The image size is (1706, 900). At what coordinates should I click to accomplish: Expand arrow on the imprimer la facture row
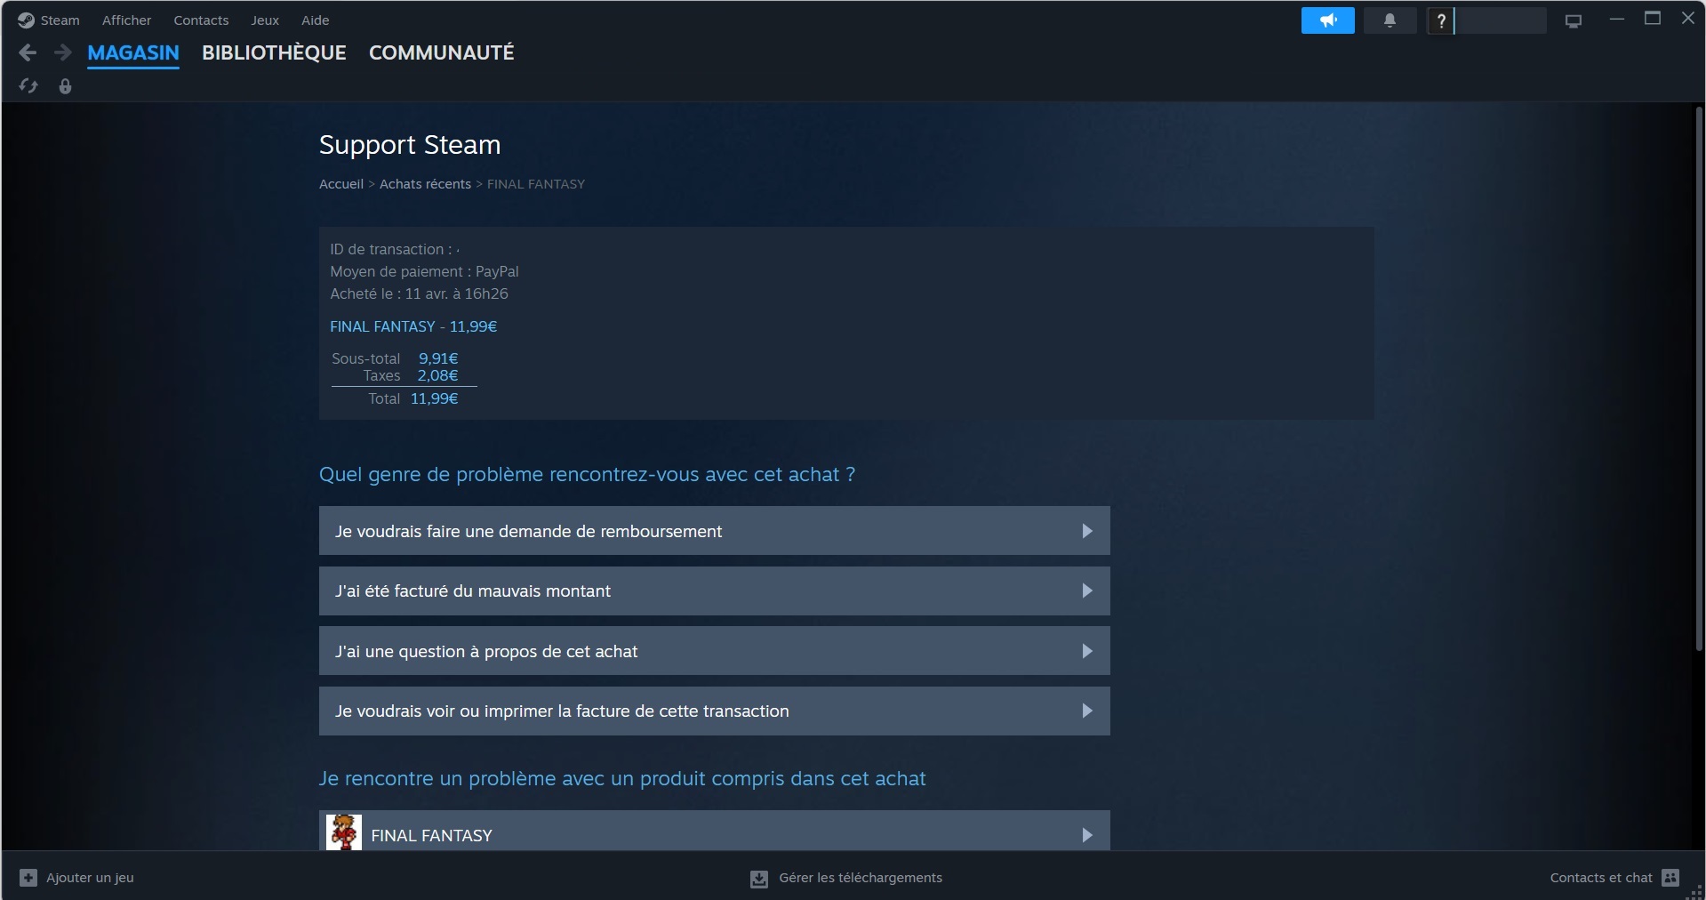[1086, 711]
